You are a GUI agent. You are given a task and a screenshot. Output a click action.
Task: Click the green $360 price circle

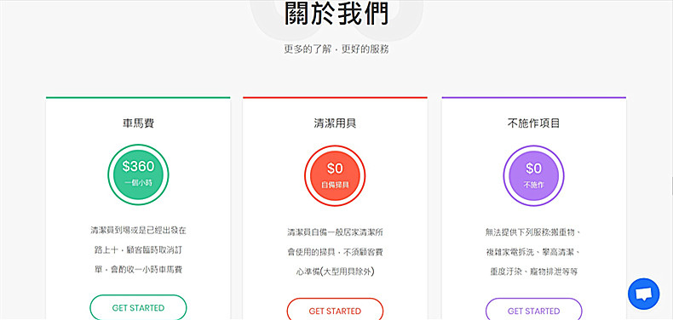point(138,174)
